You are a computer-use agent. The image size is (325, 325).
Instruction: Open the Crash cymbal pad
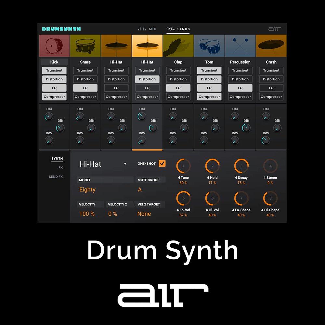click(x=271, y=45)
